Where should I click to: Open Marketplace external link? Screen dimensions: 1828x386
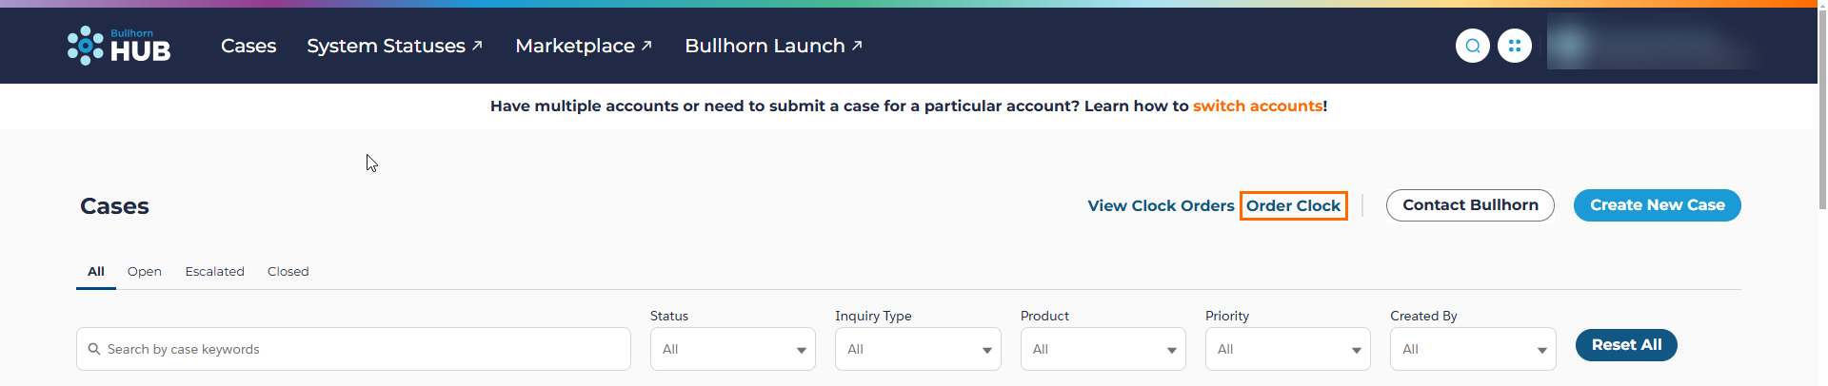(584, 46)
